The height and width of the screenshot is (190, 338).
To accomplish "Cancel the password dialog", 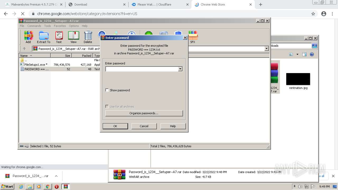I will [144, 126].
